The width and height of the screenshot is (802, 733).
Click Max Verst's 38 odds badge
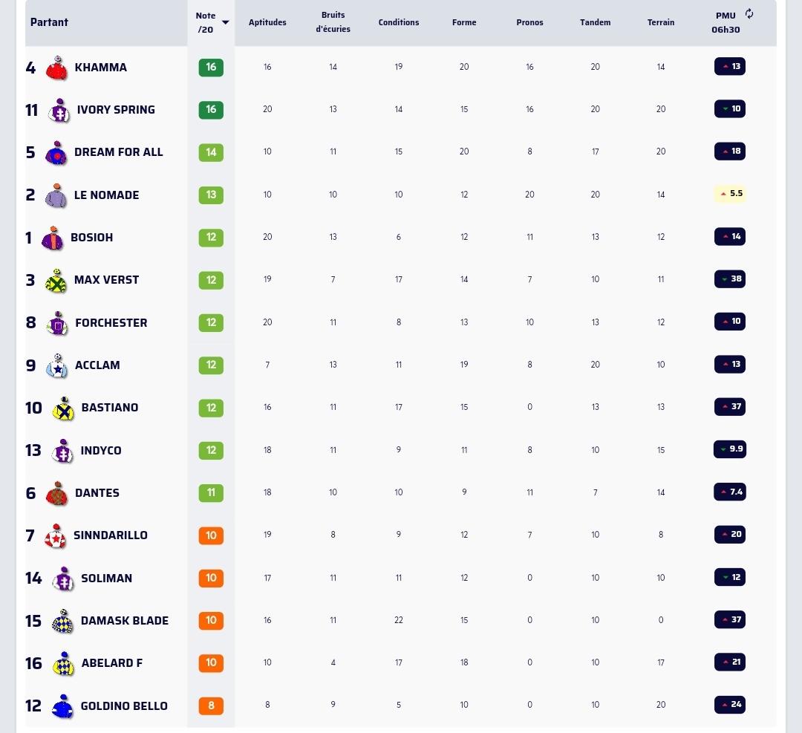click(729, 279)
